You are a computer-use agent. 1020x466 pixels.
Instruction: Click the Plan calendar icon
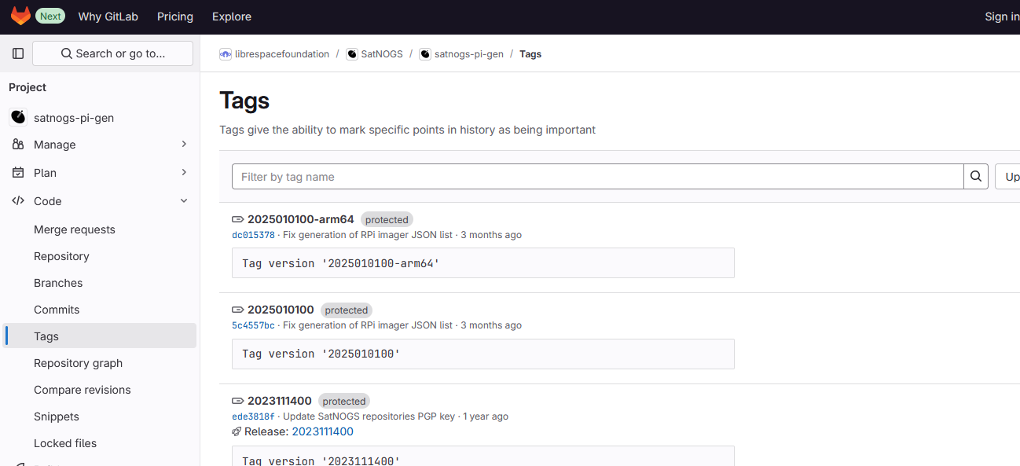[x=18, y=173]
